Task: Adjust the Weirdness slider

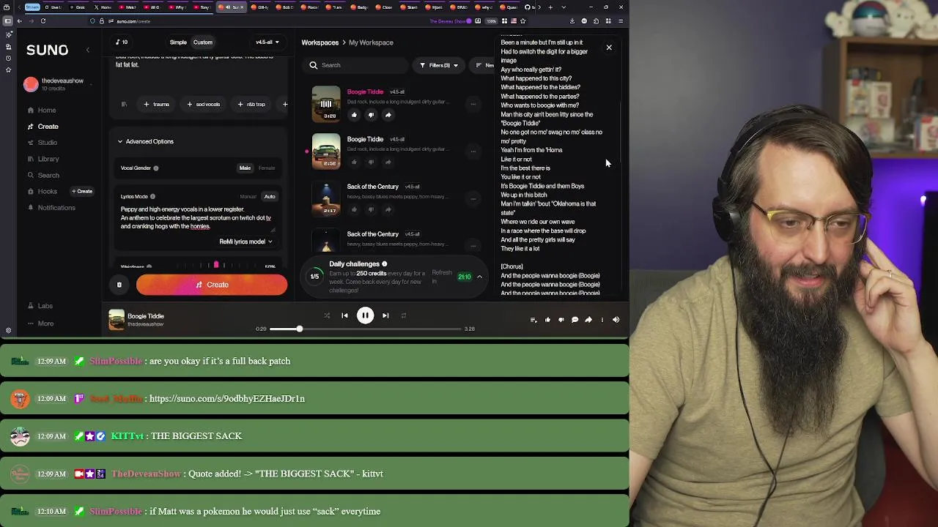Action: (216, 266)
